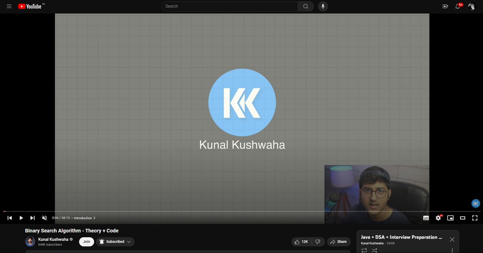Open the Subscribed notification dropdown
This screenshot has width=483, height=253.
[x=115, y=242]
